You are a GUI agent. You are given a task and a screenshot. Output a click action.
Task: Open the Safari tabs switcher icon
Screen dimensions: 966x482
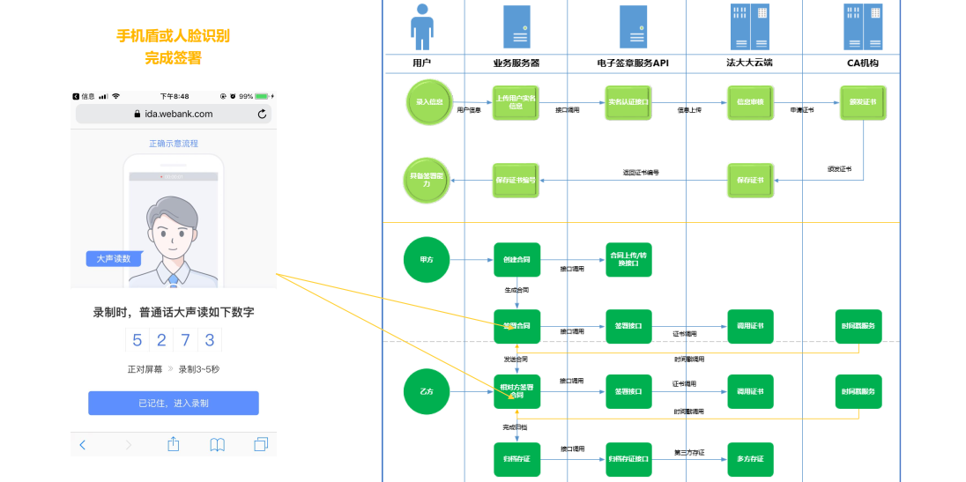(x=261, y=445)
